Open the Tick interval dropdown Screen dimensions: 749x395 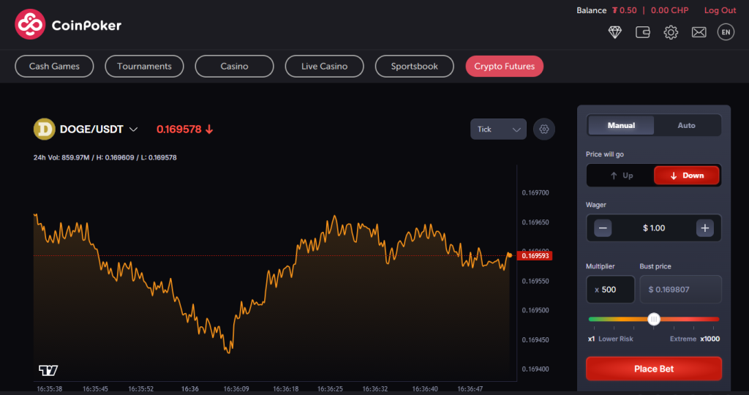[498, 129]
